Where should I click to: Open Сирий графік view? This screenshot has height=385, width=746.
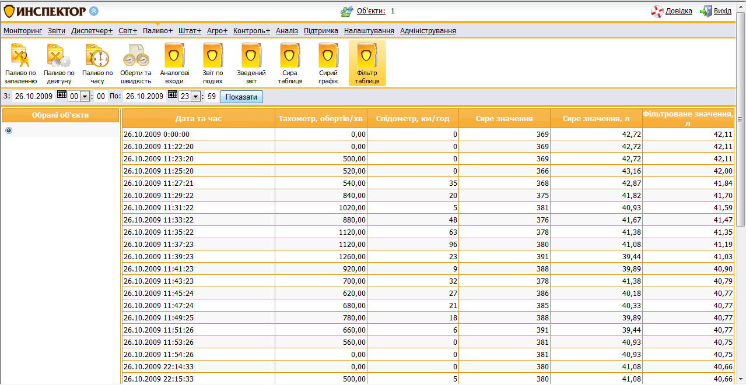[x=328, y=64]
